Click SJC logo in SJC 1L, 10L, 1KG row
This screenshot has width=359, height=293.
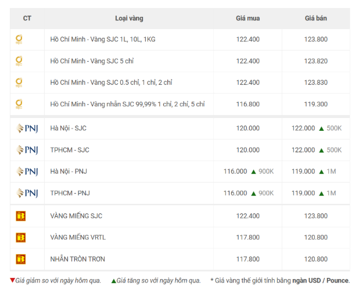click(19, 40)
